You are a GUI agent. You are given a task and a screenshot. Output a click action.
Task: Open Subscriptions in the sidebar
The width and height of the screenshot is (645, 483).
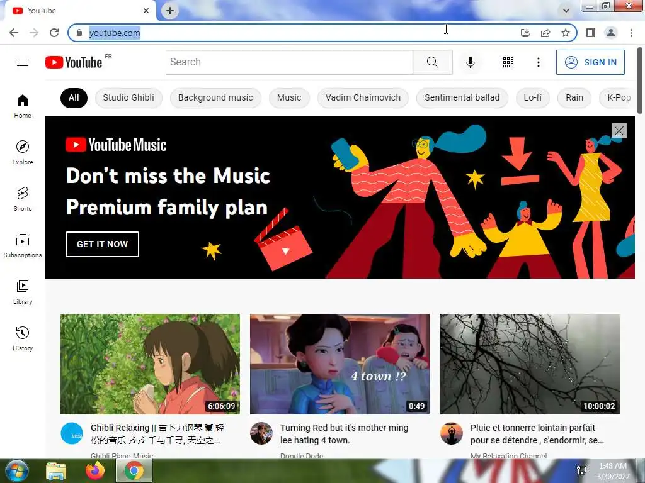point(23,246)
